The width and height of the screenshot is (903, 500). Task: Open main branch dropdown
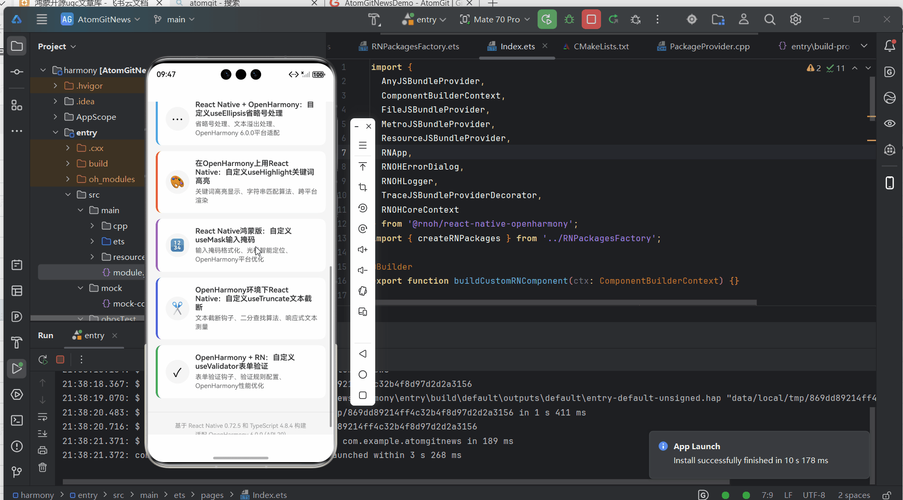click(174, 20)
